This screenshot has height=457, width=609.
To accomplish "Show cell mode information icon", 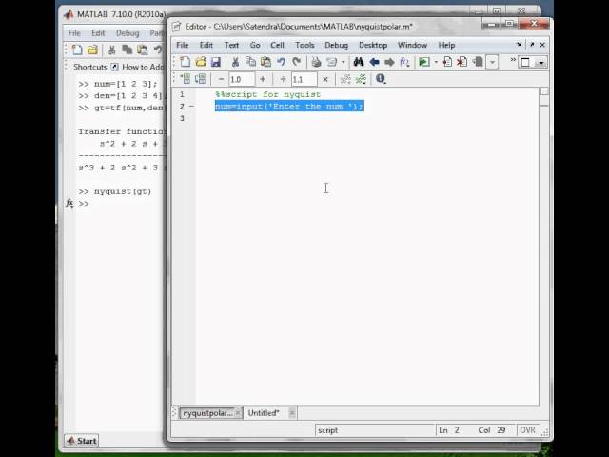I will tap(381, 79).
